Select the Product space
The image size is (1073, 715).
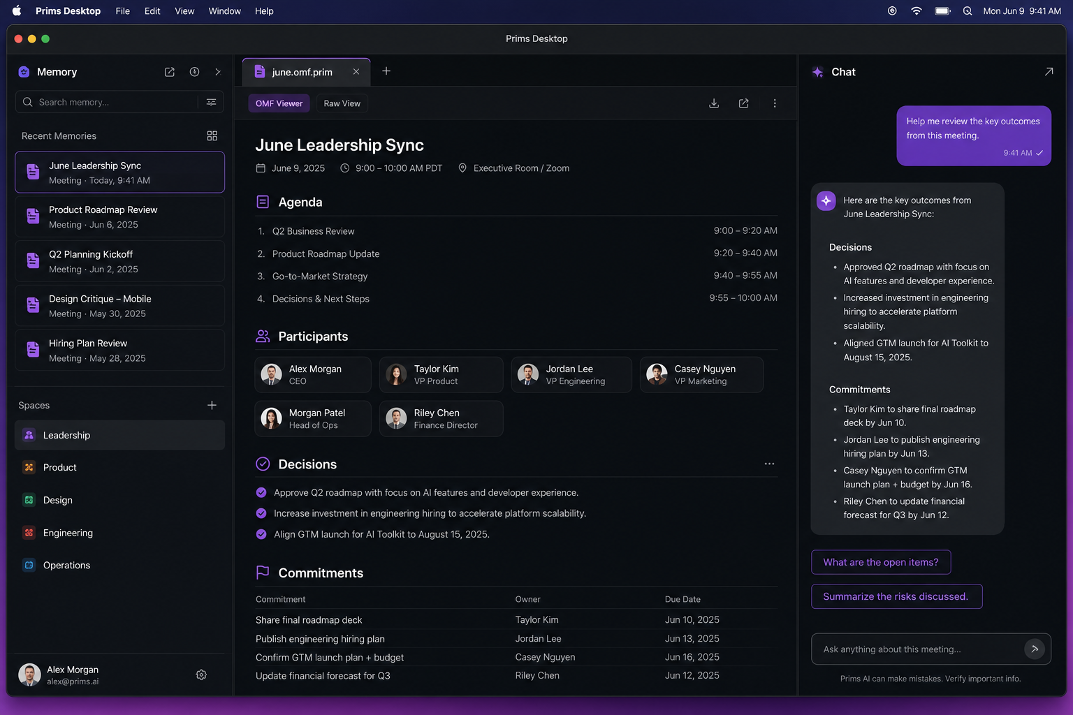point(119,467)
